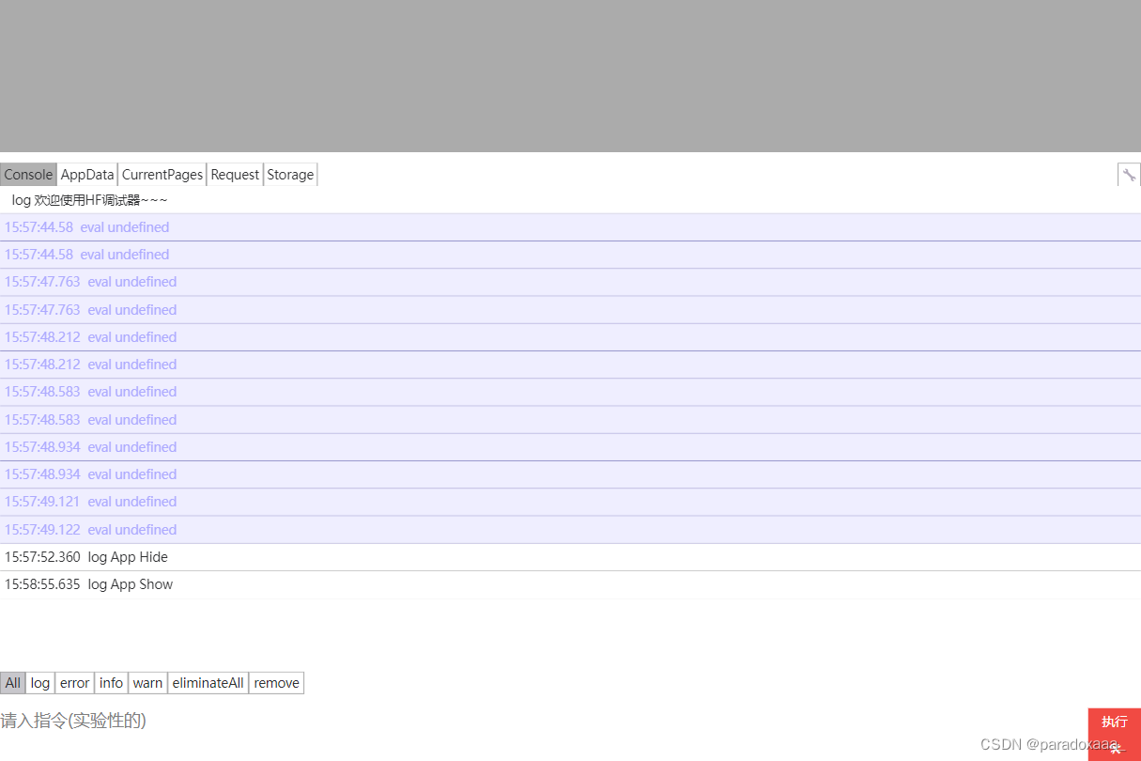
Task: Filter console to show only errors
Action: tap(73, 682)
